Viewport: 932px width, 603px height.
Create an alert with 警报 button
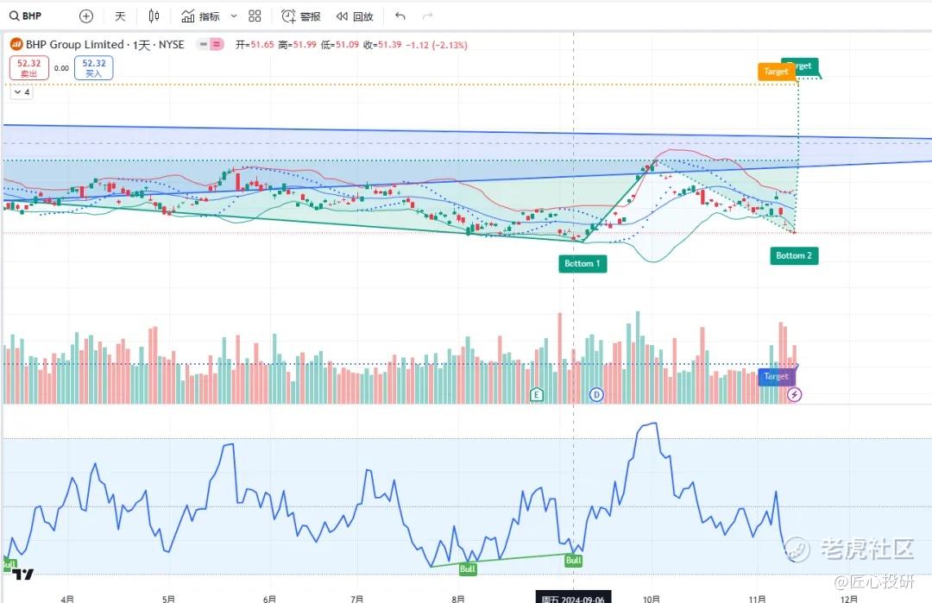tap(301, 16)
